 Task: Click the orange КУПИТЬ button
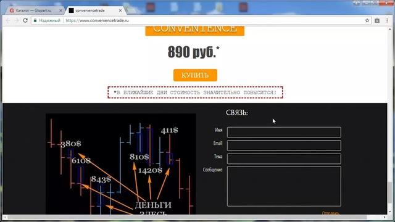[195, 75]
